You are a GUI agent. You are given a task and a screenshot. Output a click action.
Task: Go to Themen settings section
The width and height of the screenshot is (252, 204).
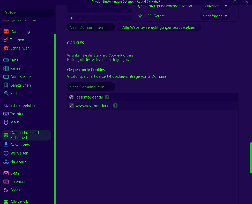(17, 40)
